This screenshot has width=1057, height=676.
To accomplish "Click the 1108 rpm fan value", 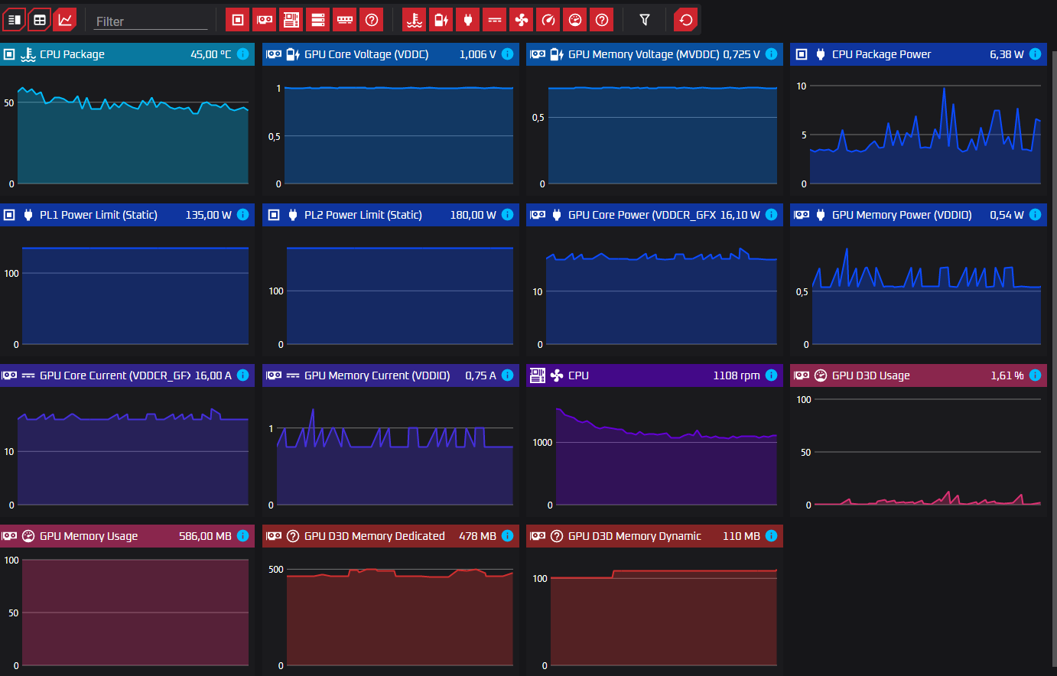I will 737,375.
